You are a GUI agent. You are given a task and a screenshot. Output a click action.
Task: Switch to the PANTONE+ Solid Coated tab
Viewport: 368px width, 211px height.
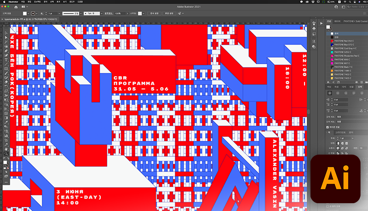[x=355, y=21]
